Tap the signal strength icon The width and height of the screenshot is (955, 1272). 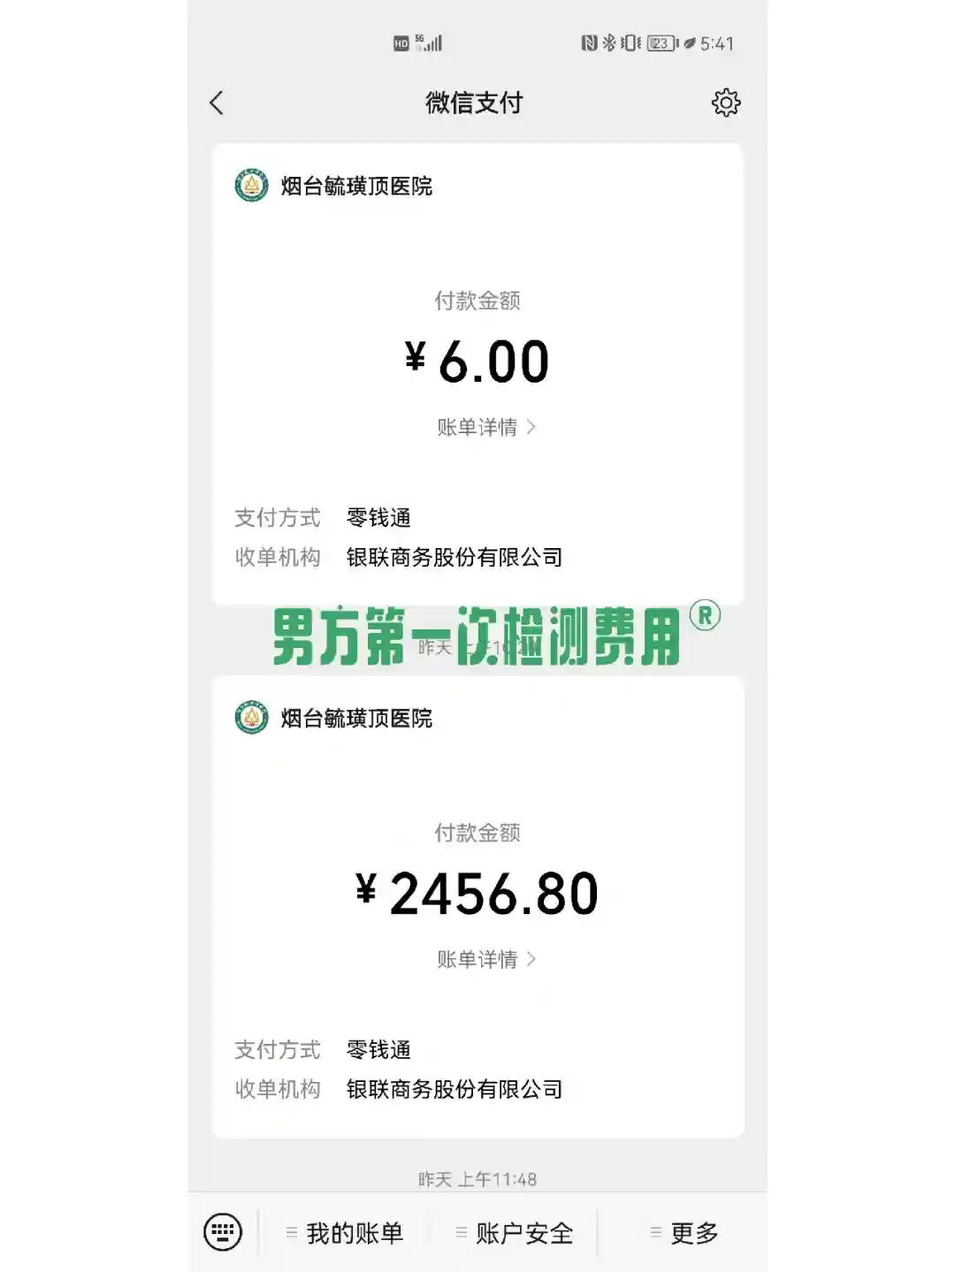[x=431, y=42]
